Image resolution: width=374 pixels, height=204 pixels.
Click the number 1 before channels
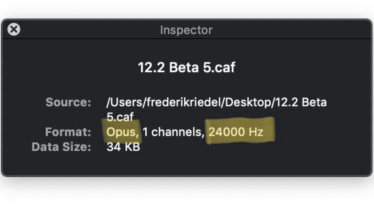point(145,132)
